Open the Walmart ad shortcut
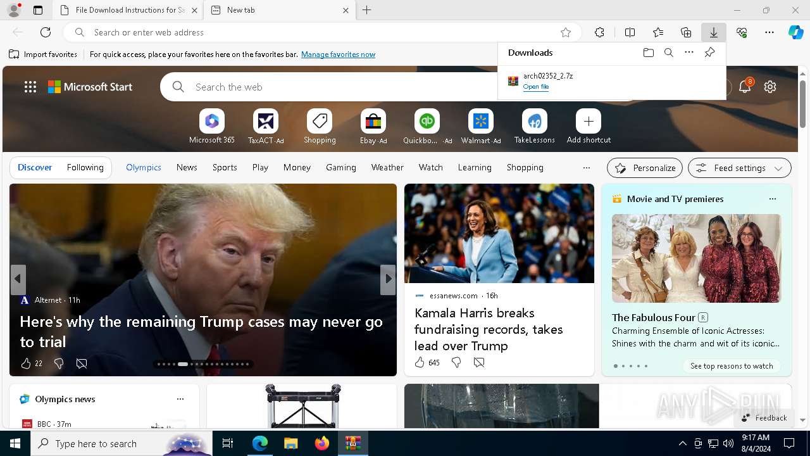 pos(481,127)
